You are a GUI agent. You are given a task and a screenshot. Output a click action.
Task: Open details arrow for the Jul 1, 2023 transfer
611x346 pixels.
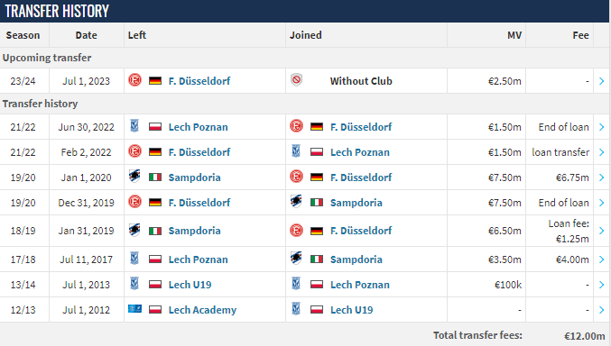click(601, 81)
